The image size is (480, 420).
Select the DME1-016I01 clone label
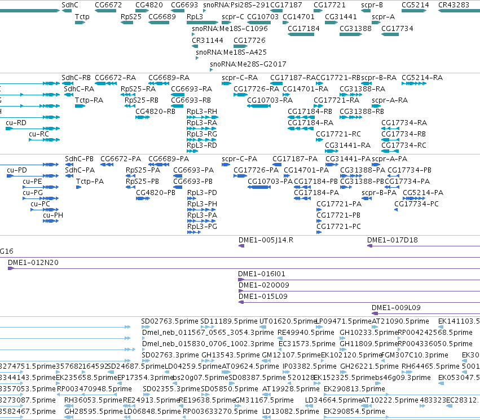coord(262,274)
